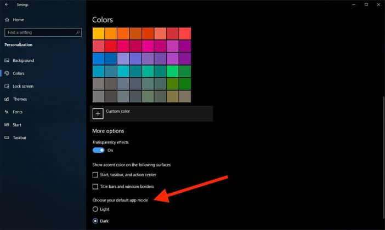Pick the dark green swatch in fifth row

(x=185, y=84)
